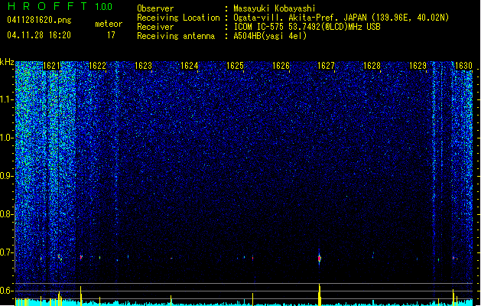Click the 1623 time marker

coord(143,66)
